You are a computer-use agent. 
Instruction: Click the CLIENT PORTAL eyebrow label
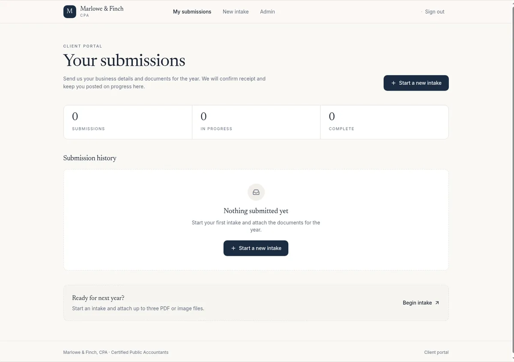83,46
